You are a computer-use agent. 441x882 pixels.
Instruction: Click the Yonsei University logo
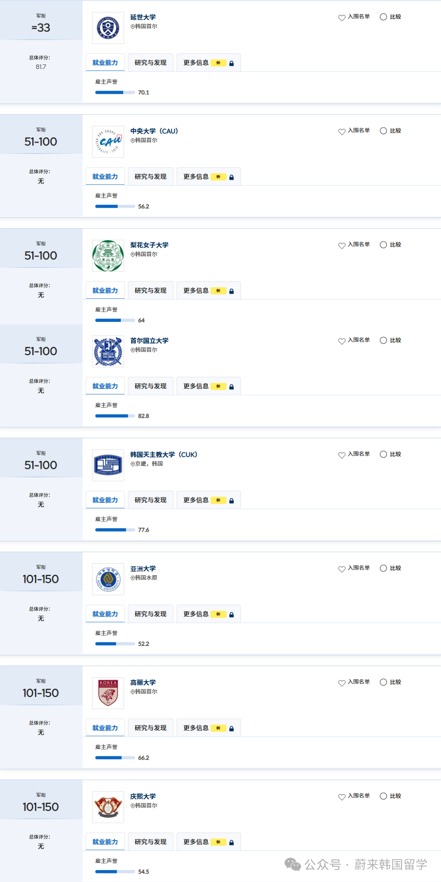pos(108,28)
